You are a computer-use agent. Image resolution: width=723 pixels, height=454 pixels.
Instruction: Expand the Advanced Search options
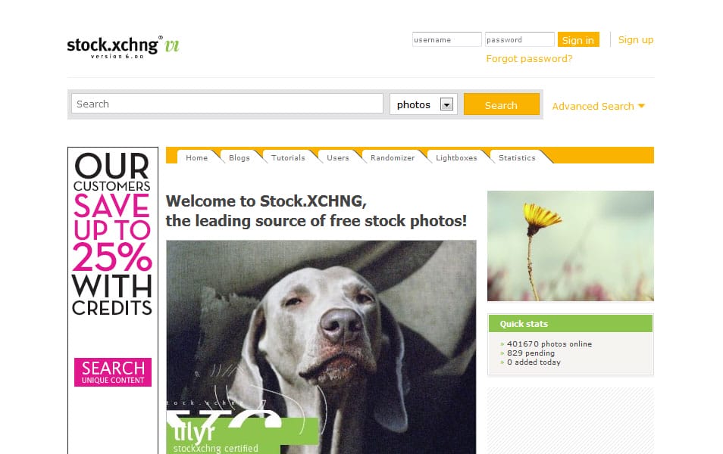click(x=598, y=107)
